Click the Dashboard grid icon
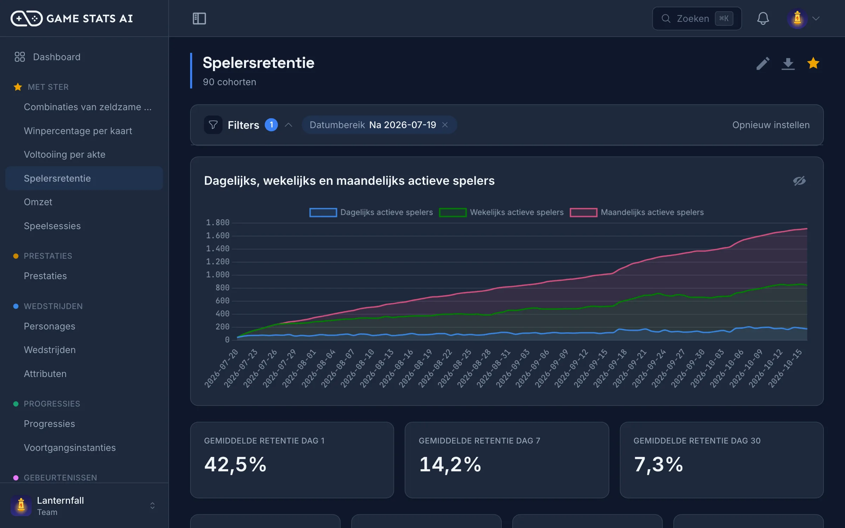Image resolution: width=845 pixels, height=528 pixels. [20, 57]
